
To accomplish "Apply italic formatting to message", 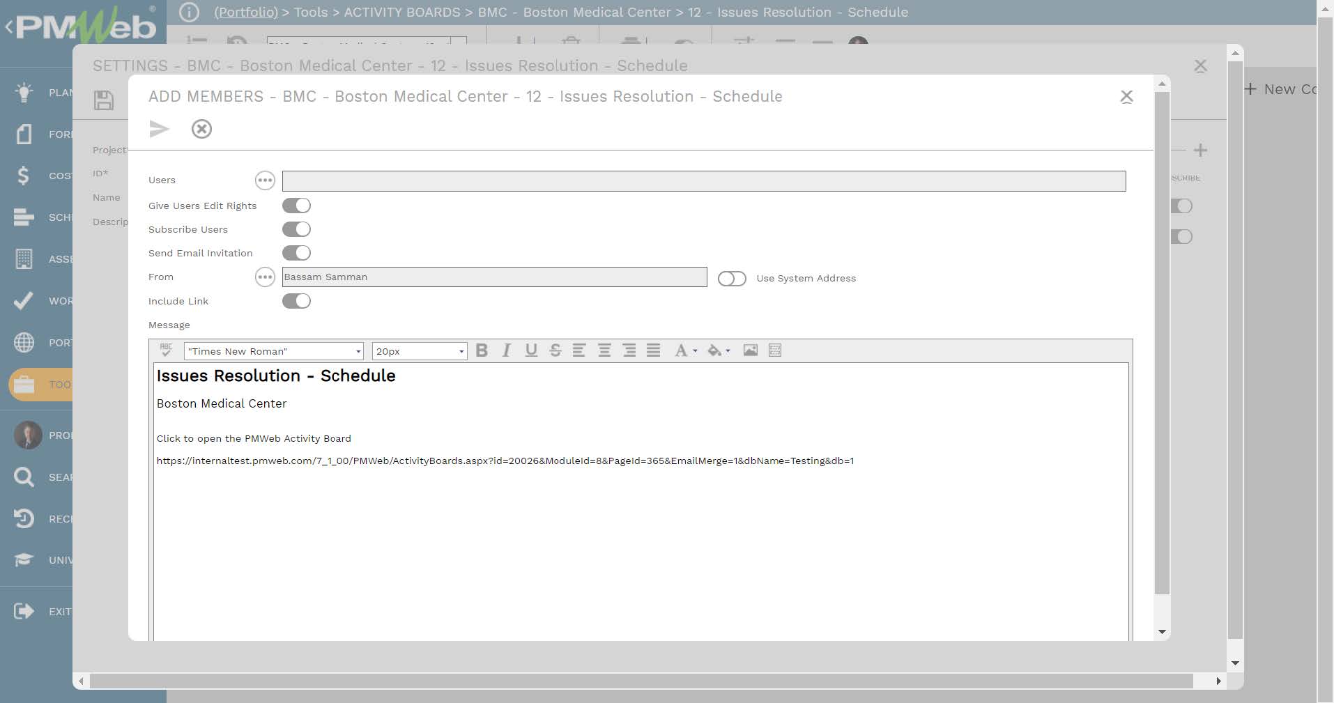I will 507,350.
